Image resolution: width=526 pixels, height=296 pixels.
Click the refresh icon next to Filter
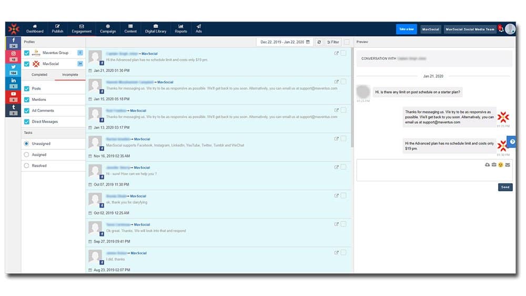(319, 42)
